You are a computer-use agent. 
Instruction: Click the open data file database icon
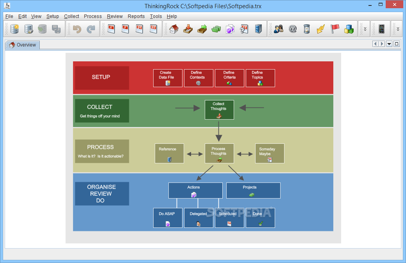pyautogui.click(x=29, y=29)
